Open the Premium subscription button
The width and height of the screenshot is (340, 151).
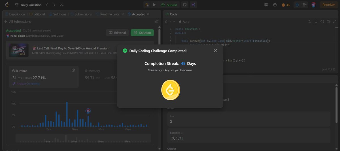coord(329,5)
